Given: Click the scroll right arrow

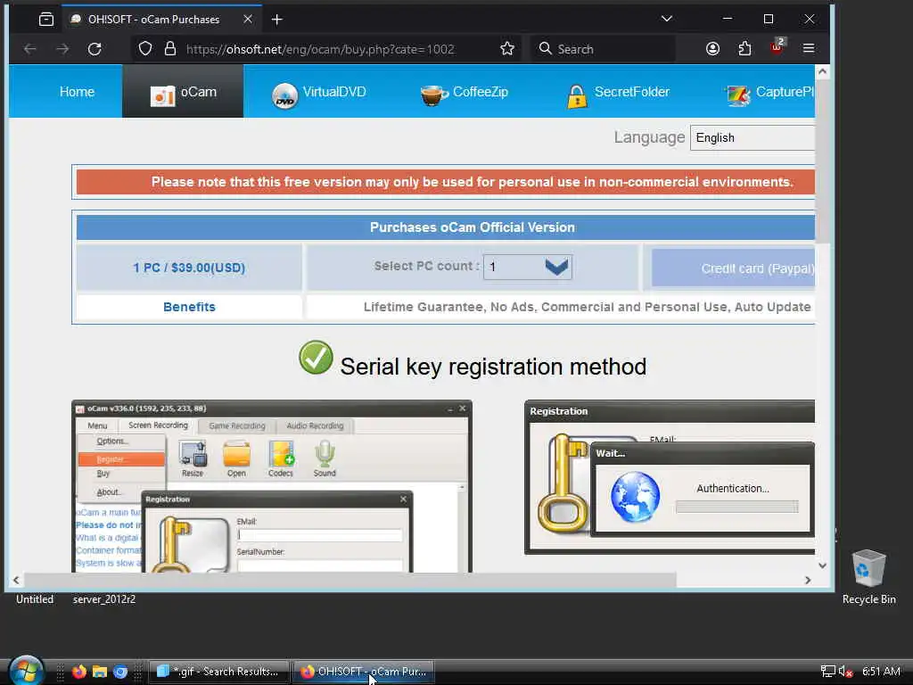Looking at the screenshot, I should (x=808, y=580).
